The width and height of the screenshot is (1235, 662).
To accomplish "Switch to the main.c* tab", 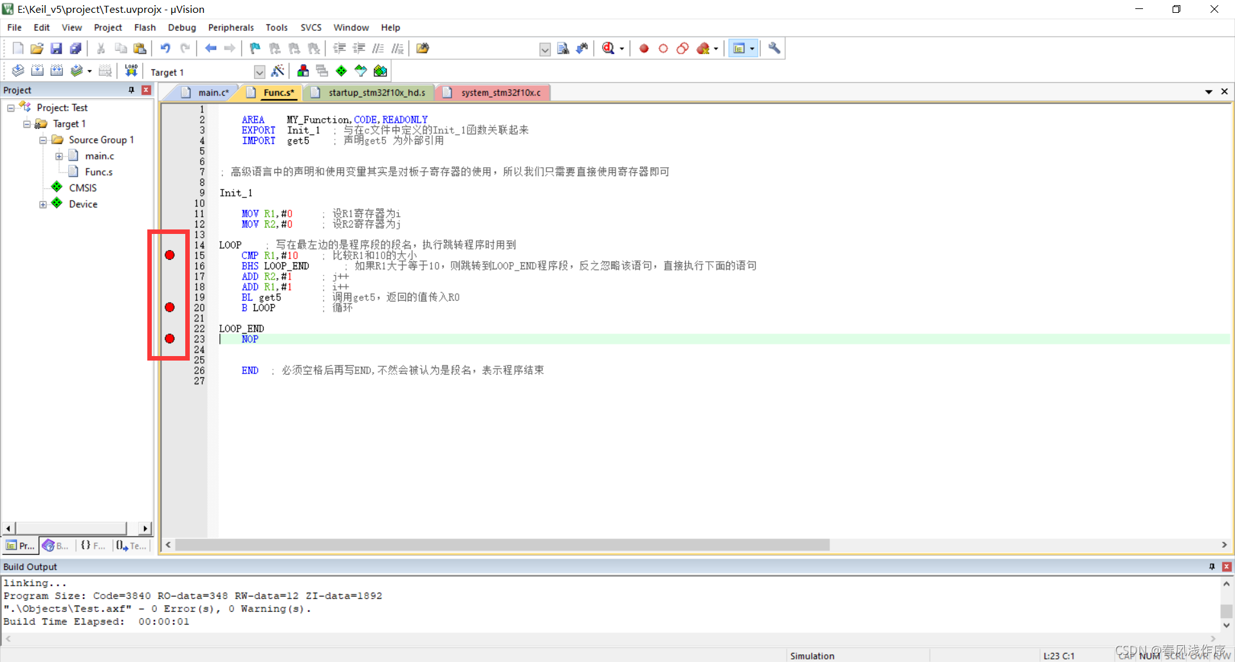I will [206, 93].
